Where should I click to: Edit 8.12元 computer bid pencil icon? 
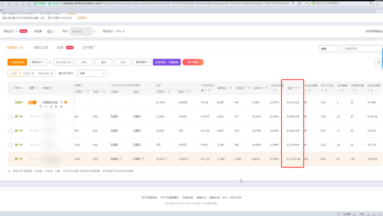click(166, 159)
